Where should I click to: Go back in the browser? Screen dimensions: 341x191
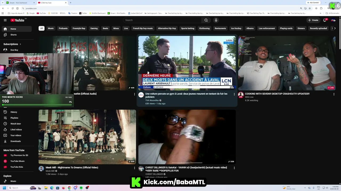coord(3,8)
